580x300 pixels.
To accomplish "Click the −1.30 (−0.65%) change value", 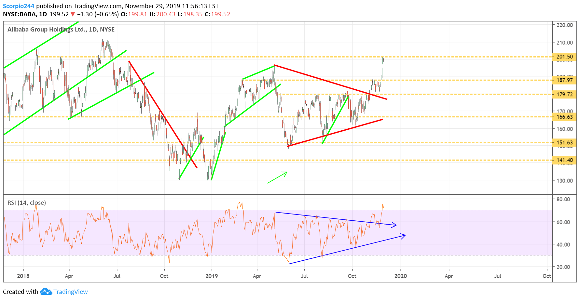I will [98, 14].
